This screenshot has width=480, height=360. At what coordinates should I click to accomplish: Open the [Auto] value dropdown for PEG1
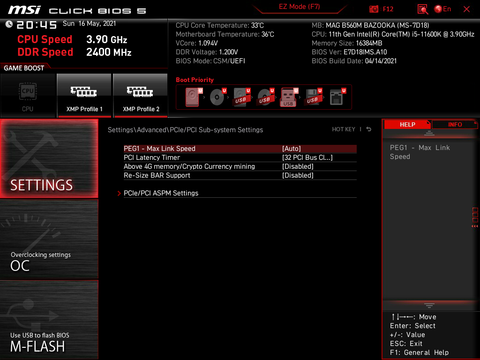click(292, 149)
